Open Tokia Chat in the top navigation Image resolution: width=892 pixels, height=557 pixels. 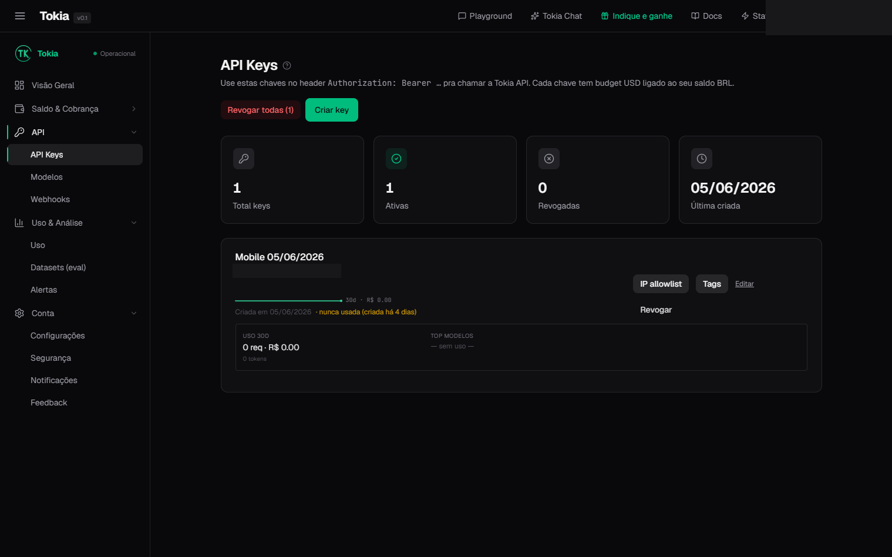(556, 16)
